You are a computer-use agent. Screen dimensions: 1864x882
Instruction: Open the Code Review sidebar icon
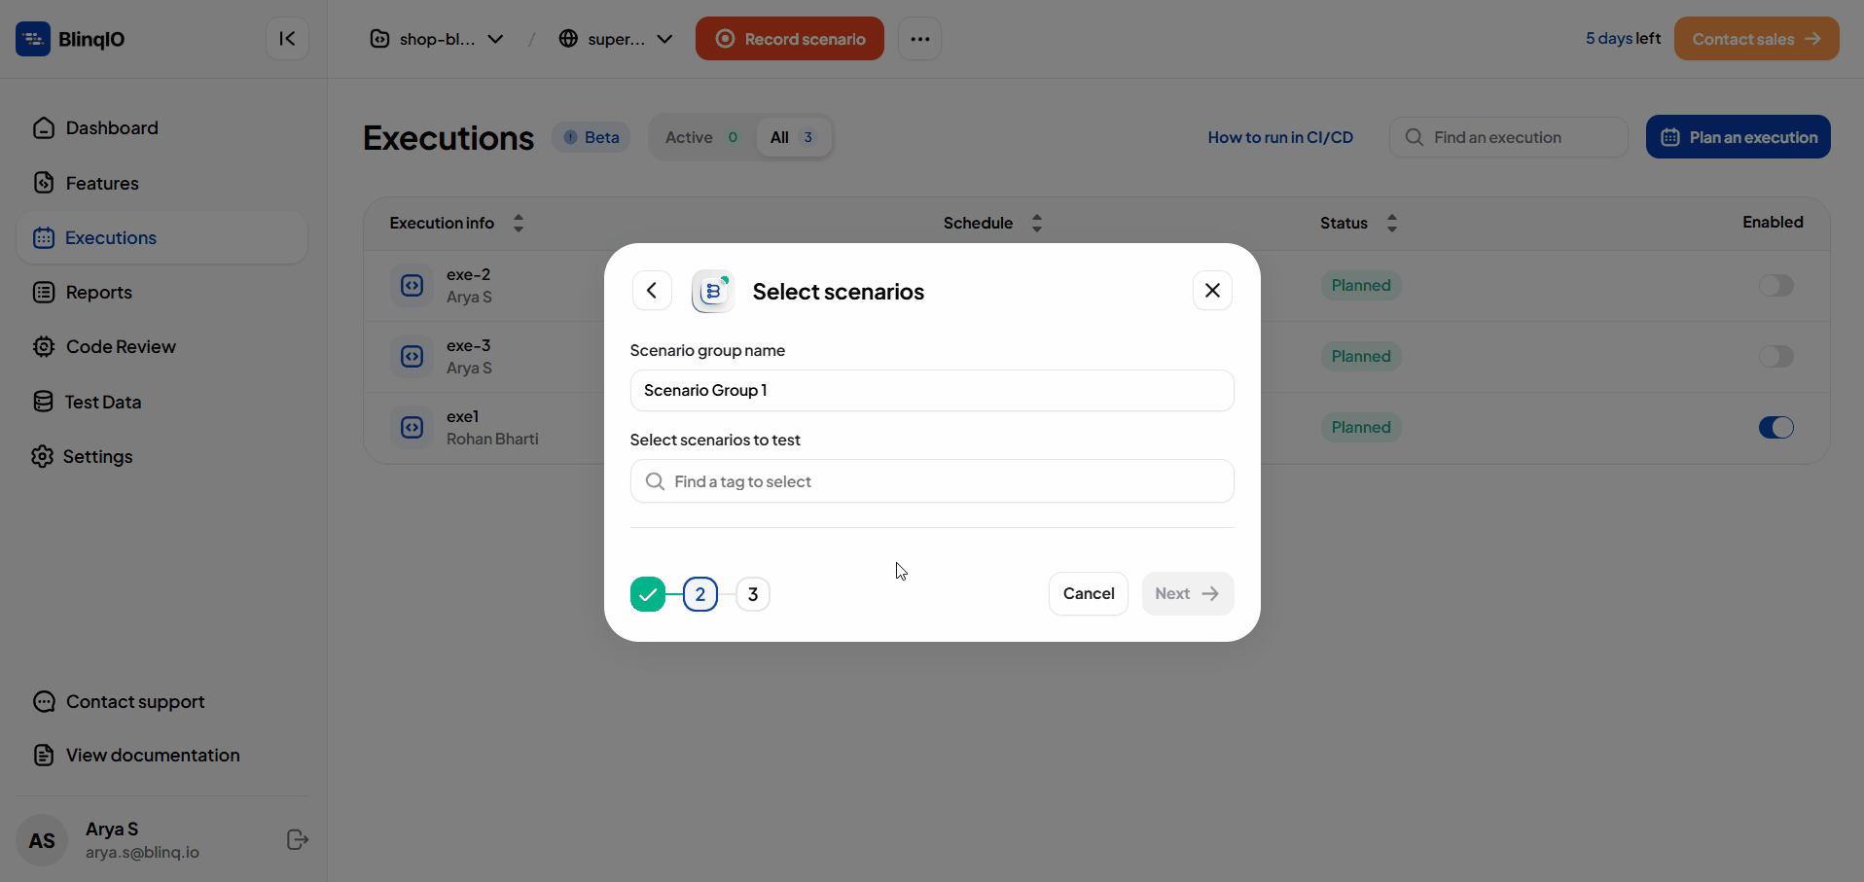pyautogui.click(x=43, y=347)
